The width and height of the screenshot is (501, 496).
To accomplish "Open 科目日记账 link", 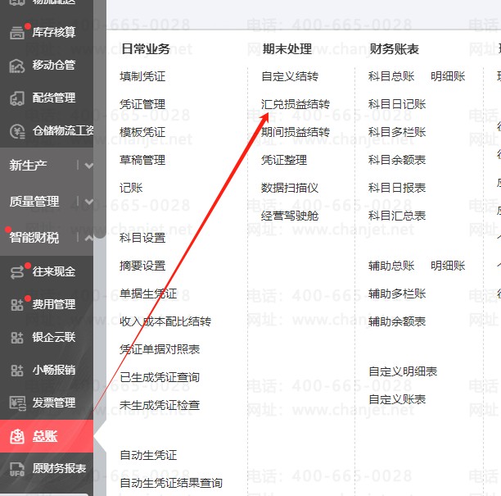I will tap(397, 104).
